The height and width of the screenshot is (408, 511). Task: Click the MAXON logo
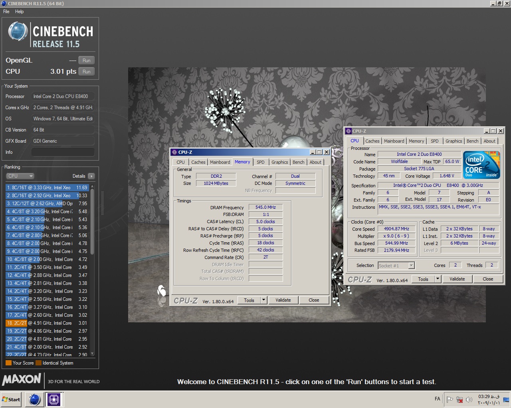coord(22,379)
